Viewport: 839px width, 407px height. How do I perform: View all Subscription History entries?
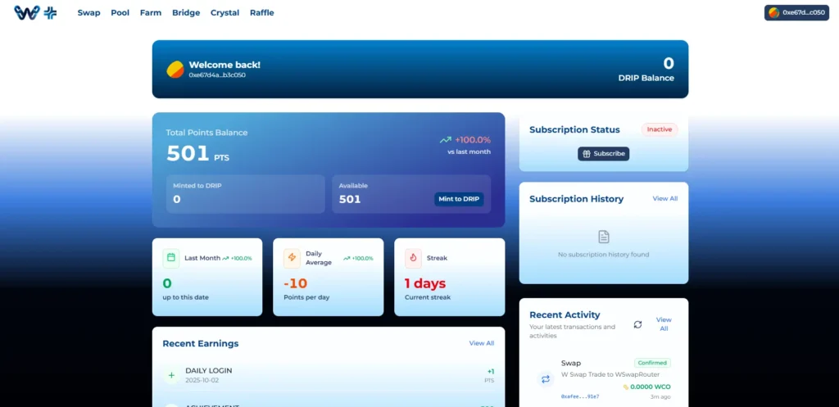664,199
